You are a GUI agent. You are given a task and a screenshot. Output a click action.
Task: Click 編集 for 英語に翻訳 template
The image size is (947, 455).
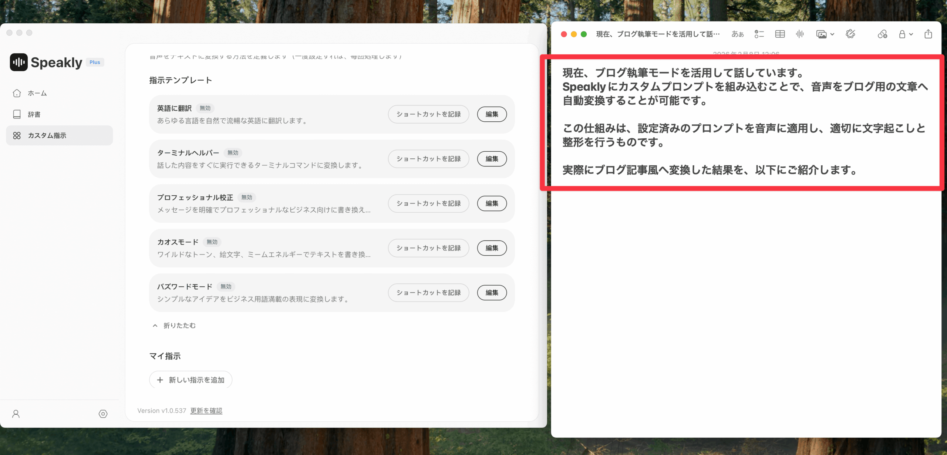coord(492,114)
